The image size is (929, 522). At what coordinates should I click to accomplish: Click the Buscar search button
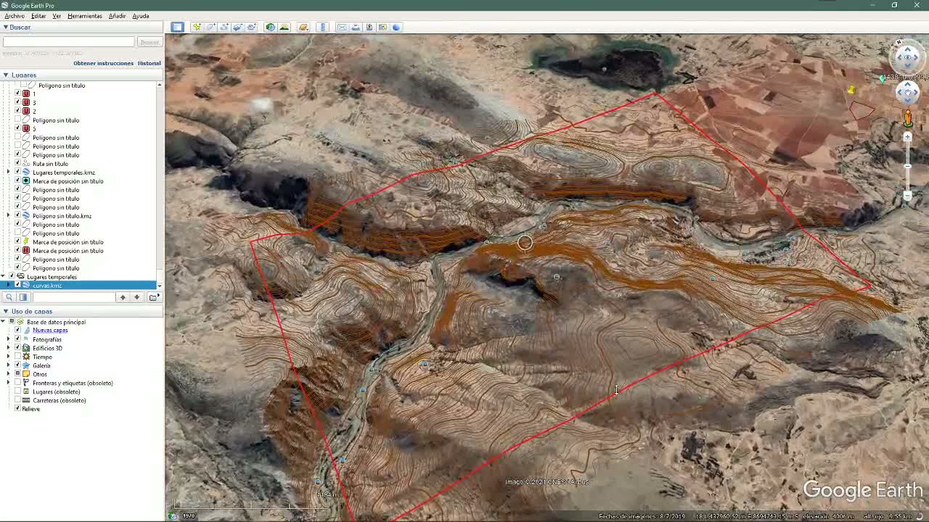150,42
